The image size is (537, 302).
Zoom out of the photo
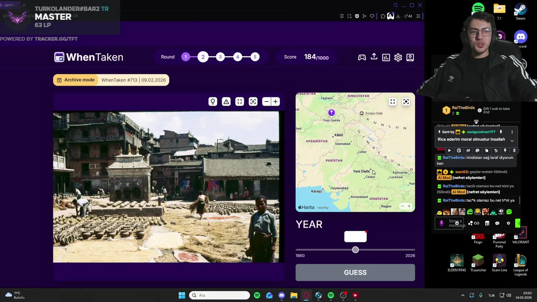[x=266, y=102]
